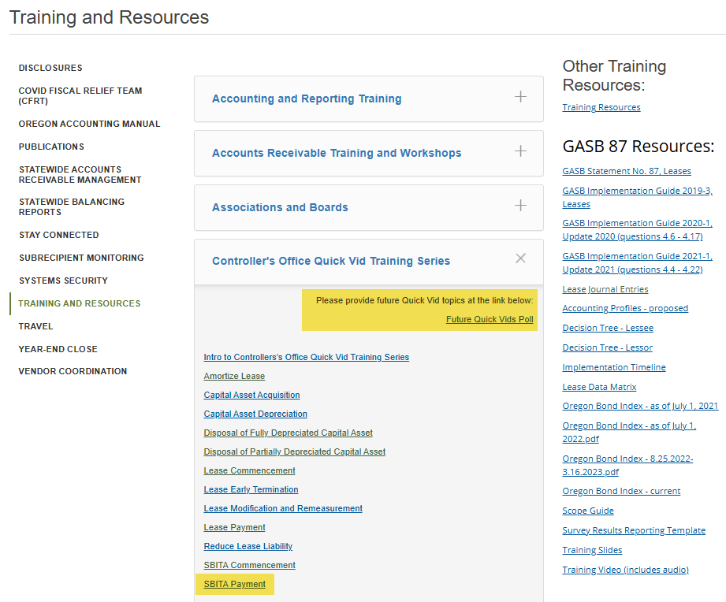Screen dimensions: 726x602
Task: Expand Associations and Boards plus icon
Action: [520, 206]
